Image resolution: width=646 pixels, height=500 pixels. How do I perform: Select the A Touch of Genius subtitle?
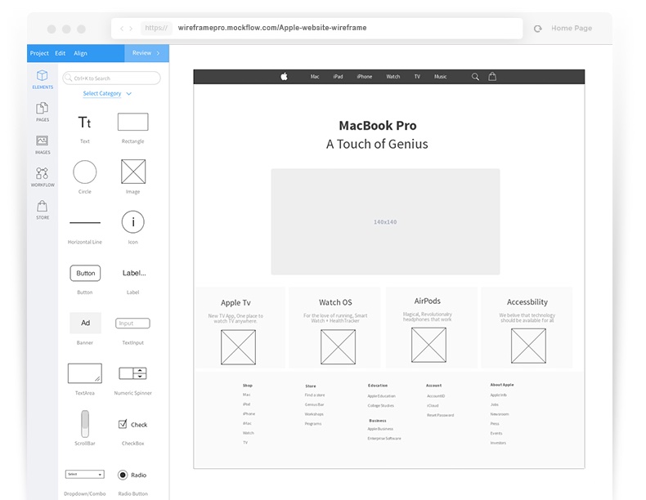(377, 144)
